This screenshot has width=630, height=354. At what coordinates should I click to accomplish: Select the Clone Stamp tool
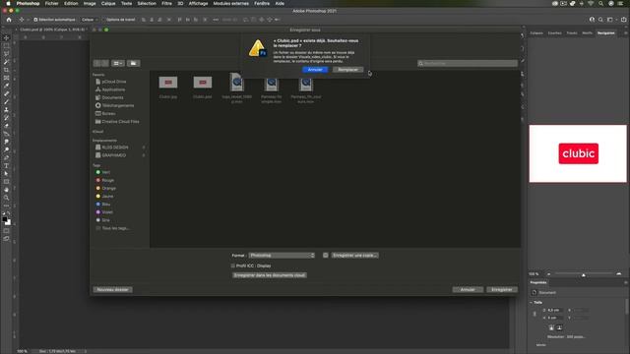pos(6,109)
